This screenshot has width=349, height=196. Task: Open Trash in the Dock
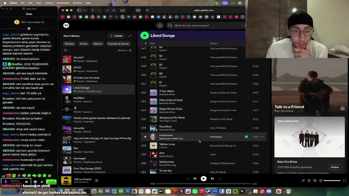coord(288,192)
